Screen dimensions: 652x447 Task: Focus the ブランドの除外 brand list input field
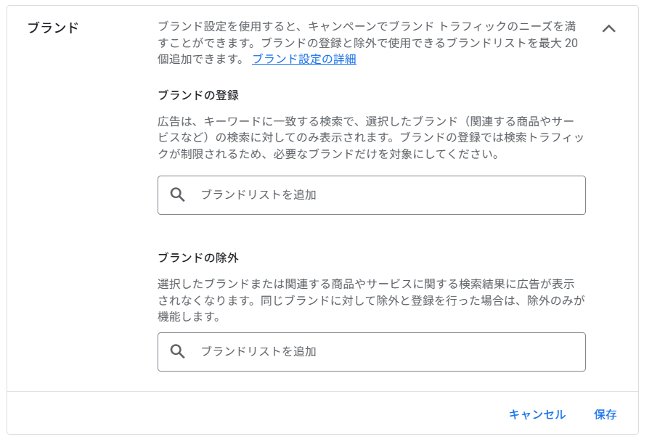click(371, 352)
